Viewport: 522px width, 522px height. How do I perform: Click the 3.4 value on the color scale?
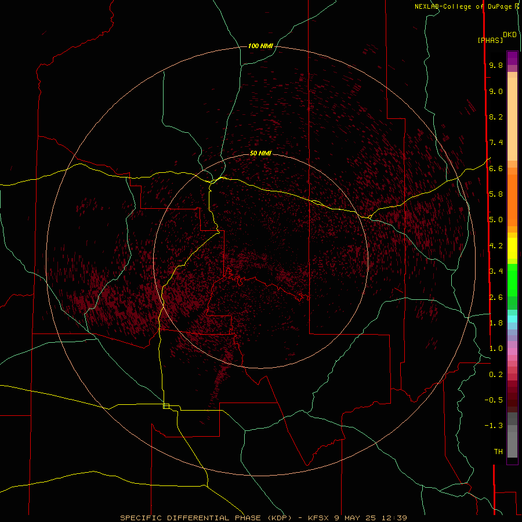point(496,271)
